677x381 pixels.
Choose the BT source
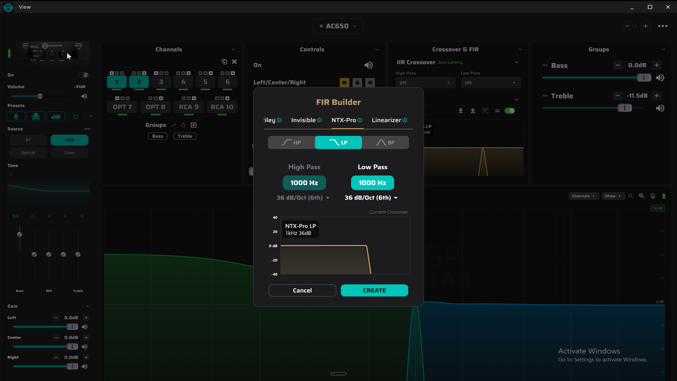coord(28,140)
